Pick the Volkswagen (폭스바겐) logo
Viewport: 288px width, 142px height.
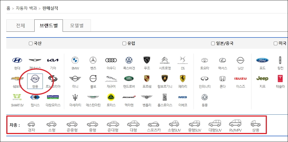[129, 60]
